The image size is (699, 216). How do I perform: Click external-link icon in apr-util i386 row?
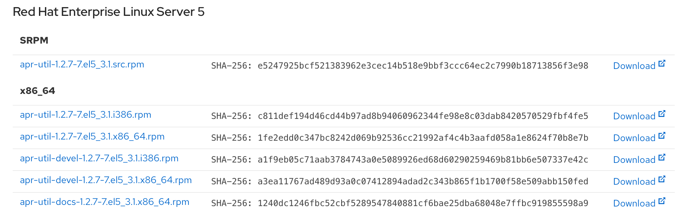pos(662,114)
